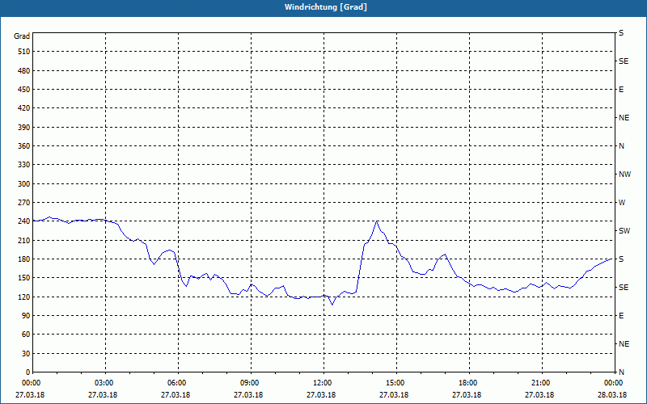Select the 30 degree axis value

[x=26, y=353]
